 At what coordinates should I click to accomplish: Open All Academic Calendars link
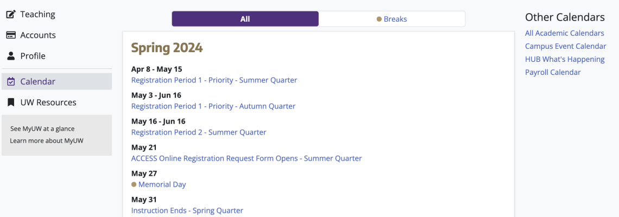click(x=565, y=33)
